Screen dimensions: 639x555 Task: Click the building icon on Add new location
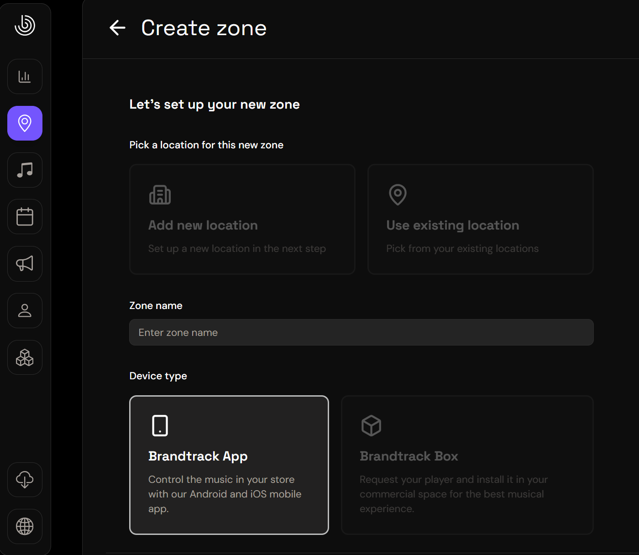160,195
